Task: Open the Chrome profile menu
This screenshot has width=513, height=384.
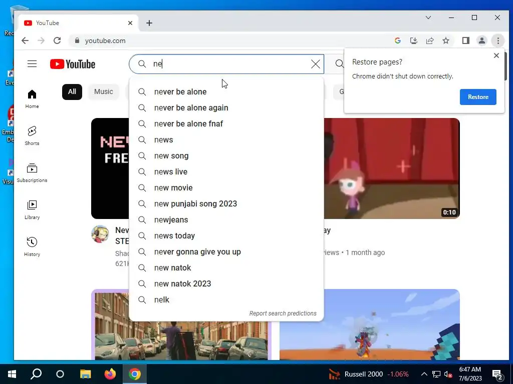Action: 482,40
